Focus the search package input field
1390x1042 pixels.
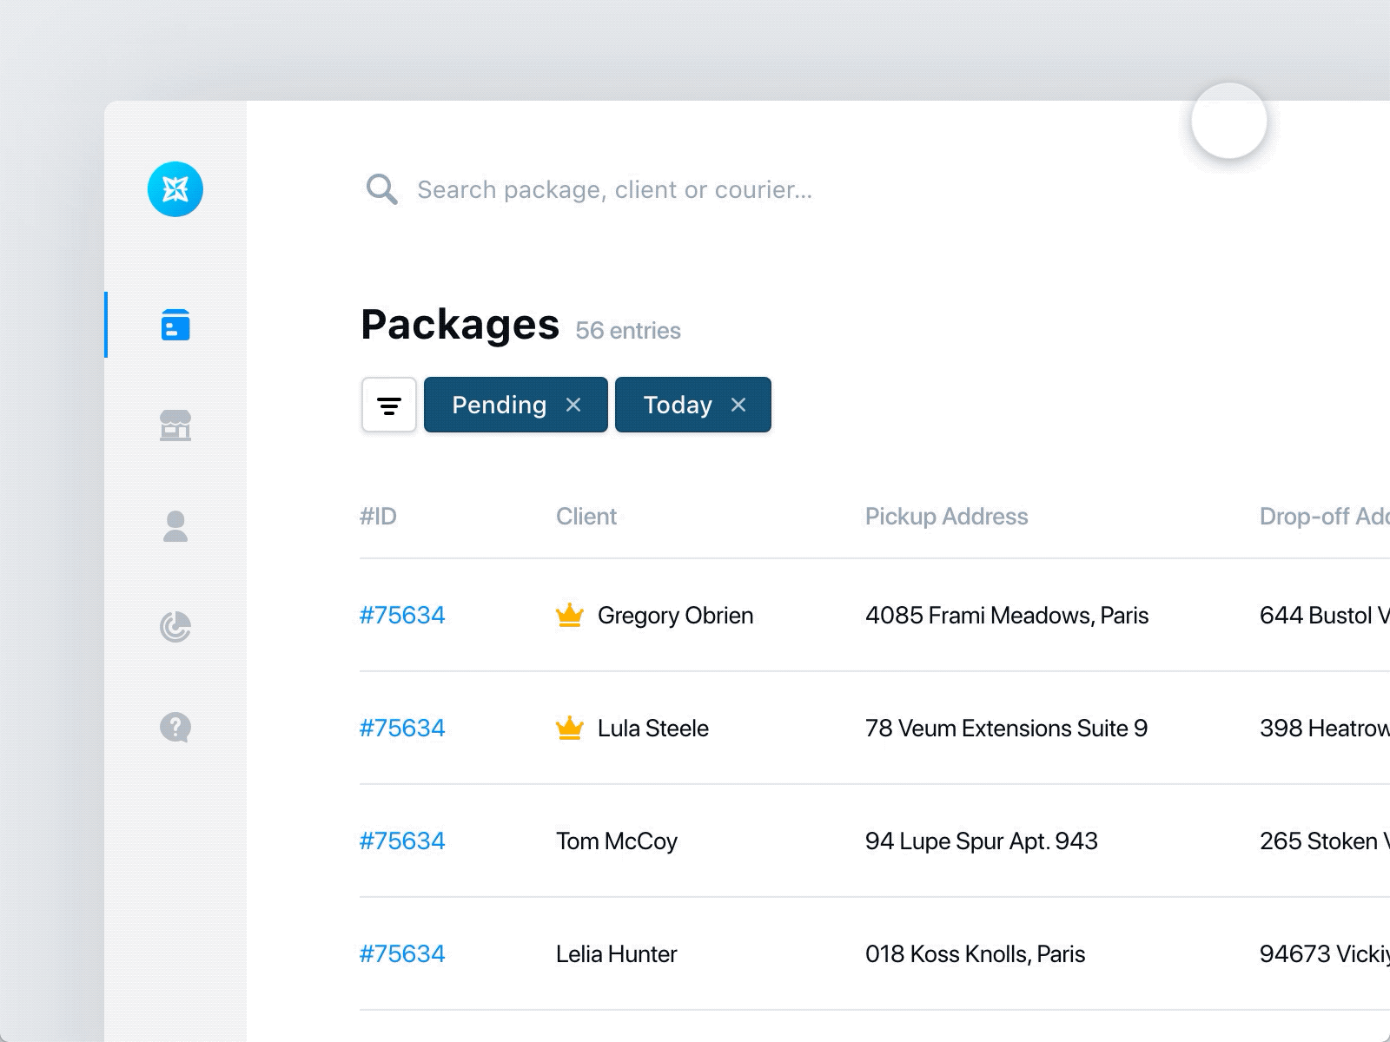click(x=615, y=189)
